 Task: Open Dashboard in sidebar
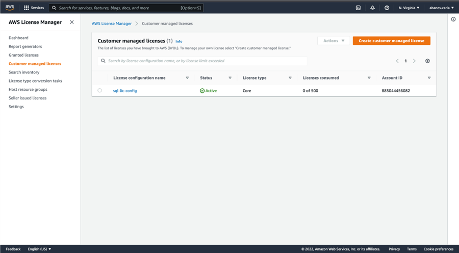point(18,38)
